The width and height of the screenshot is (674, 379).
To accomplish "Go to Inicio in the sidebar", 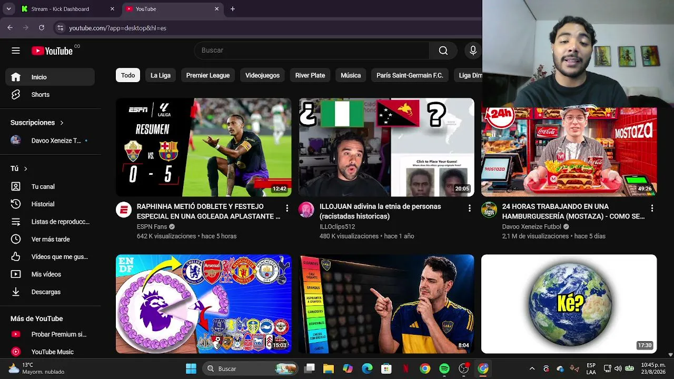I will (50, 77).
